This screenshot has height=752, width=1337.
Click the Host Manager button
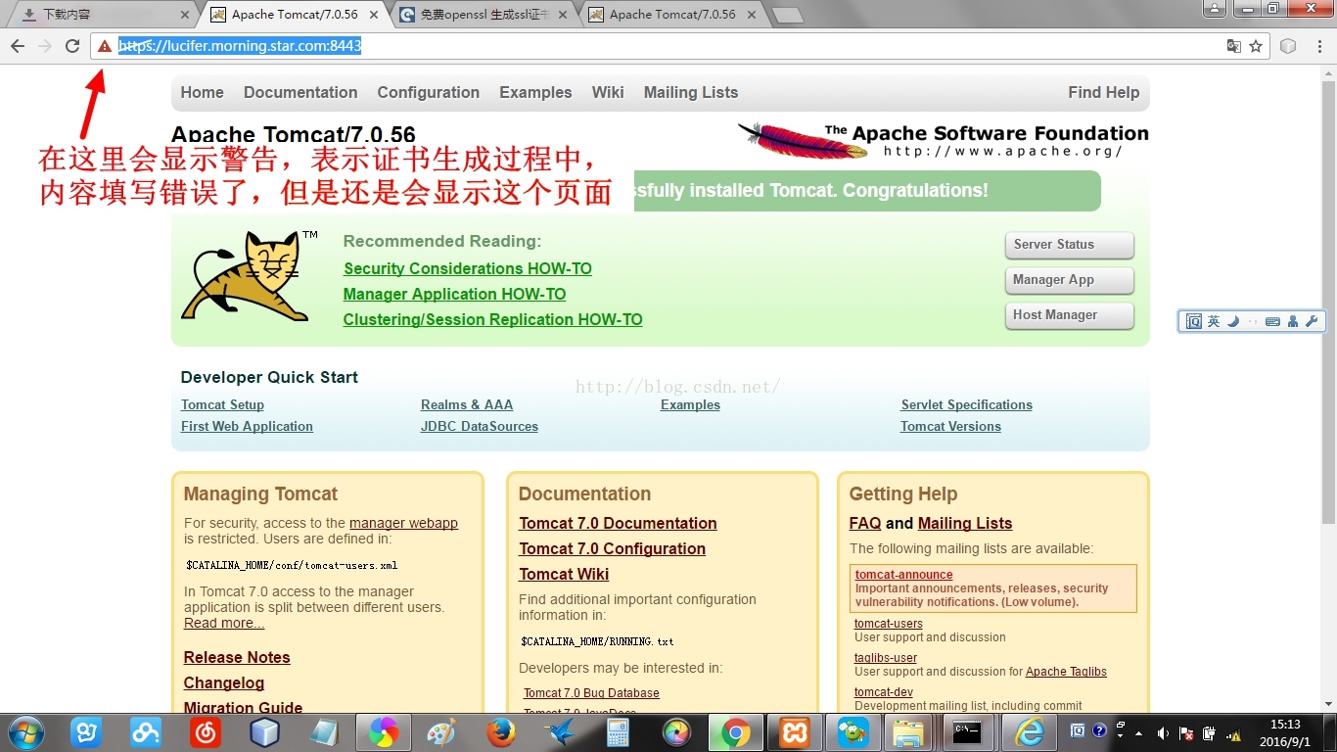[x=1069, y=315]
